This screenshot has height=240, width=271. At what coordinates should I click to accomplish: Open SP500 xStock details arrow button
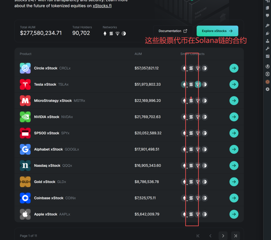tap(234, 133)
